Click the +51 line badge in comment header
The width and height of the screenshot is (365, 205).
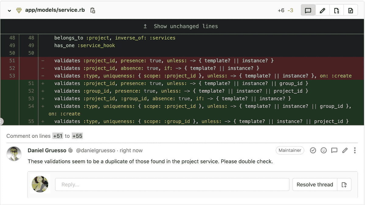pos(58,136)
